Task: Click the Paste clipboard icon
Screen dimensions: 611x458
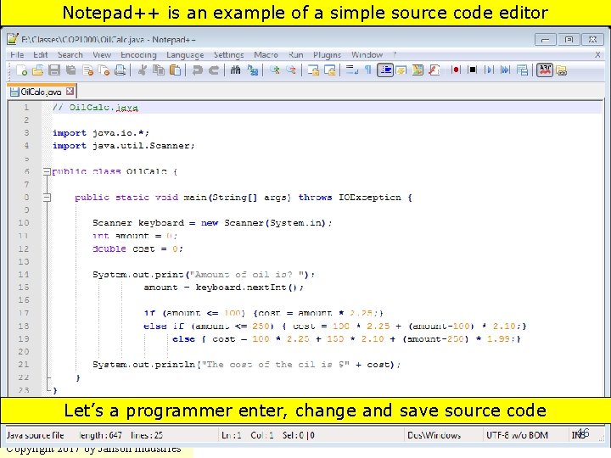Action: click(x=176, y=70)
